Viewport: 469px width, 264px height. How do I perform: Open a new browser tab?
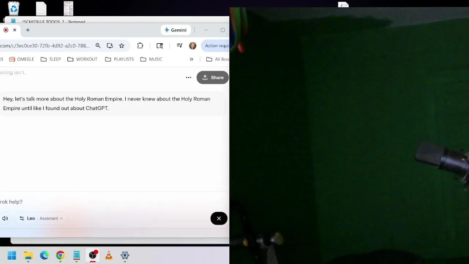click(x=28, y=30)
